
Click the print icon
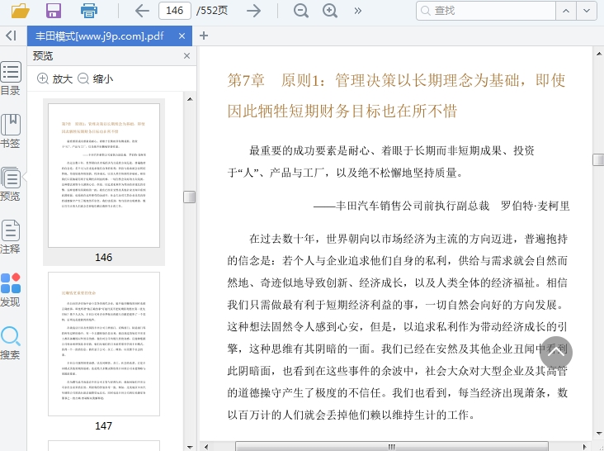click(x=89, y=11)
